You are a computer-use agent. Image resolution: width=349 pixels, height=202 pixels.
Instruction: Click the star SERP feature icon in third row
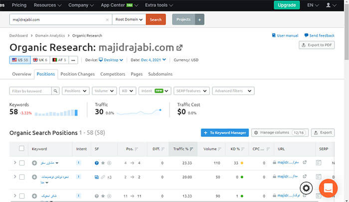[103, 196]
